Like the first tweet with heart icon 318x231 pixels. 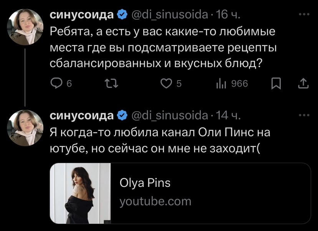pos(166,83)
